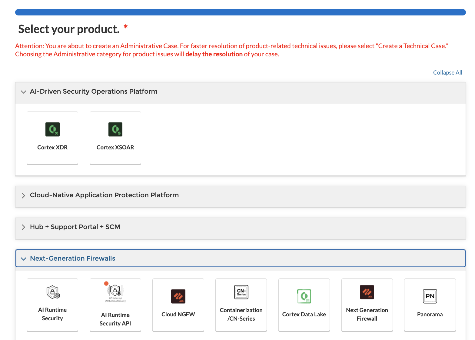Choose the Panorama label
Image resolution: width=475 pixels, height=340 pixels.
pyautogui.click(x=430, y=315)
